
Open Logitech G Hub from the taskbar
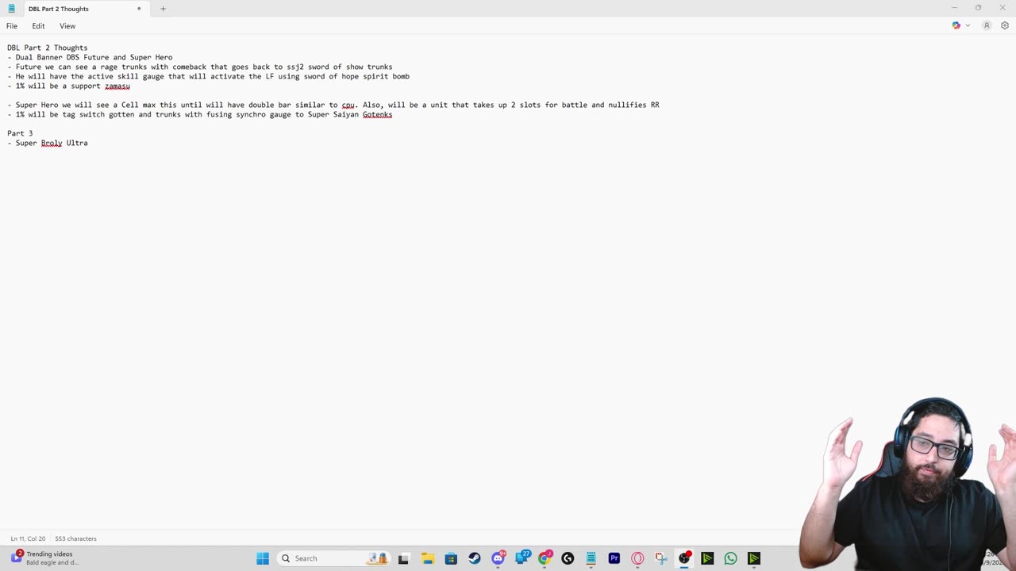pyautogui.click(x=568, y=558)
